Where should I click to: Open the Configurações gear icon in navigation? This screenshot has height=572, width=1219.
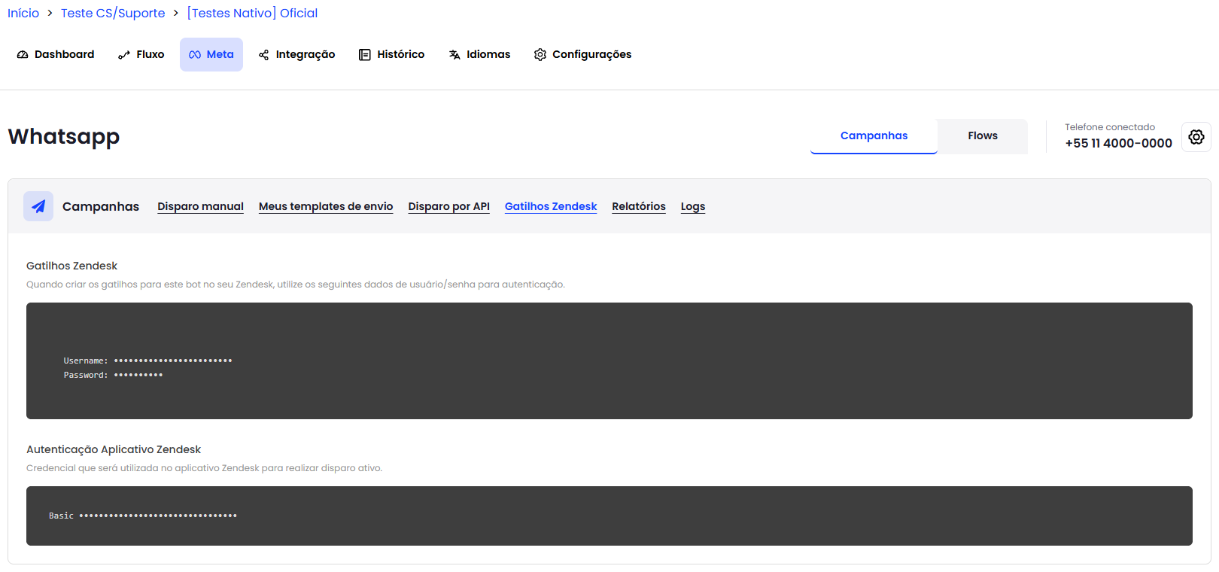click(x=540, y=55)
